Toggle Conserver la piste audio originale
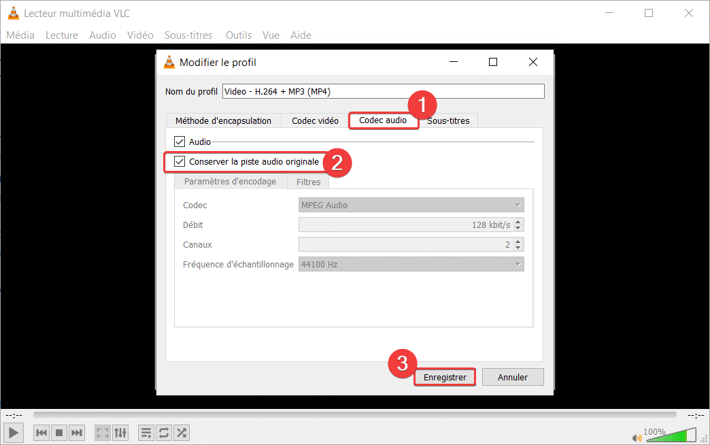Viewport: 710px width, 445px height. pyautogui.click(x=180, y=162)
